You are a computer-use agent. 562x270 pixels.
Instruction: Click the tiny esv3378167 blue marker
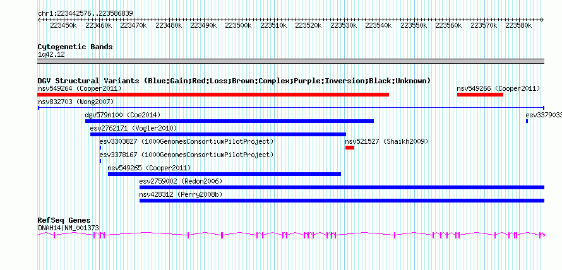point(100,161)
